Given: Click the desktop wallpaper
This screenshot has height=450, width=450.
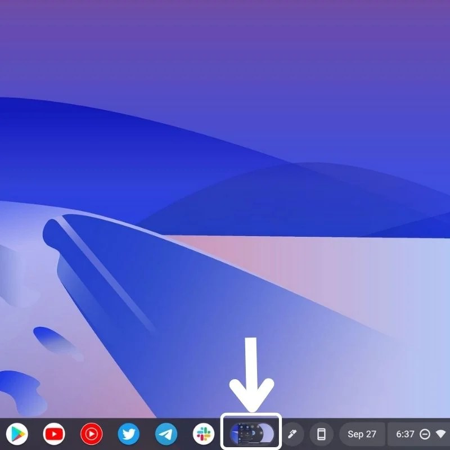Looking at the screenshot, I should click(x=225, y=169).
